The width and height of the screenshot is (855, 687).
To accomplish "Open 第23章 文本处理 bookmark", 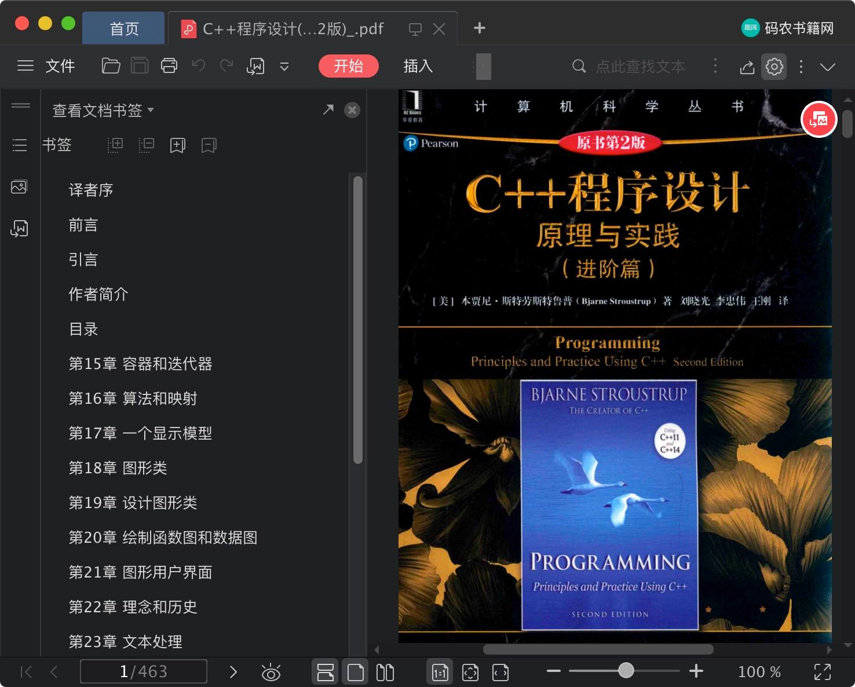I will point(126,642).
